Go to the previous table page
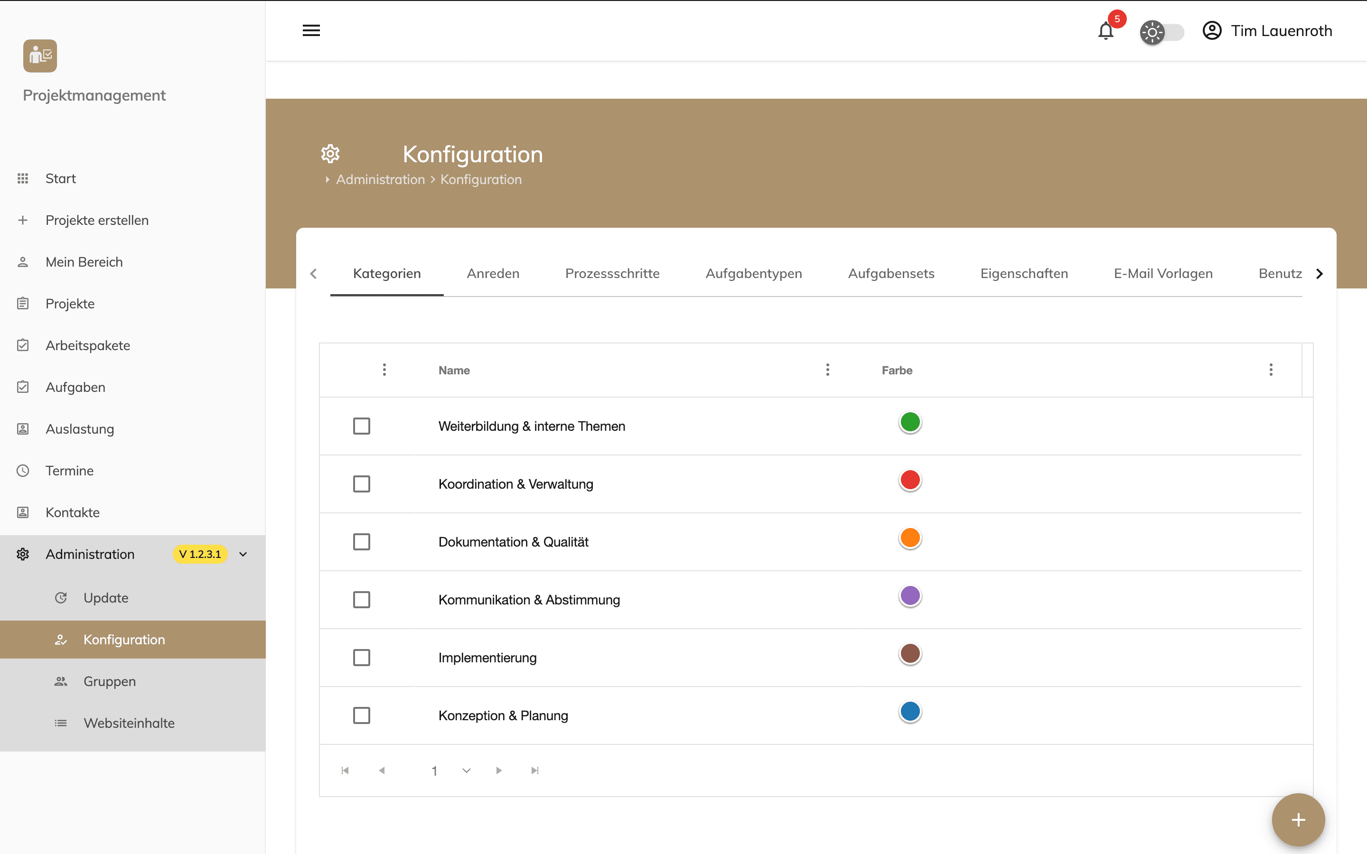 pos(382,771)
